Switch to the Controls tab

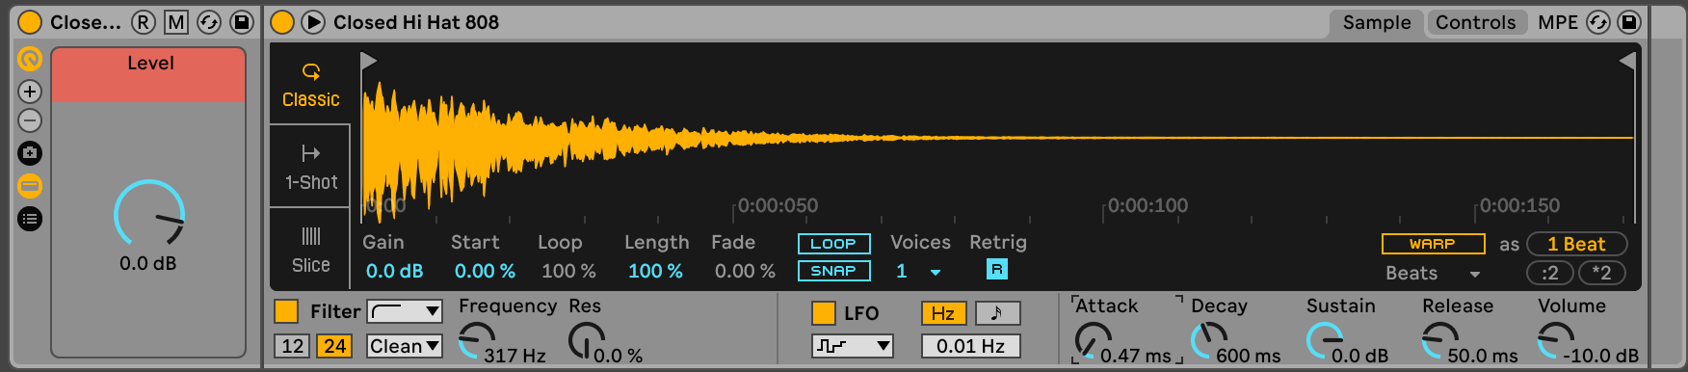(1475, 22)
